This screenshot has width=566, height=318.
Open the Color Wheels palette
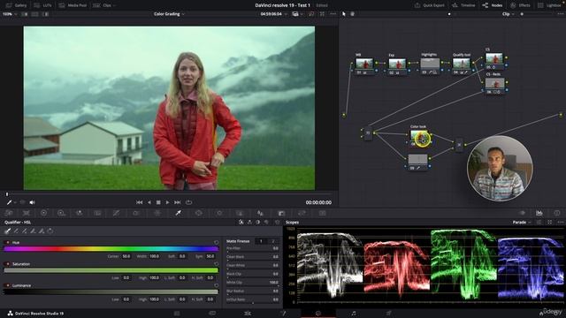44,213
